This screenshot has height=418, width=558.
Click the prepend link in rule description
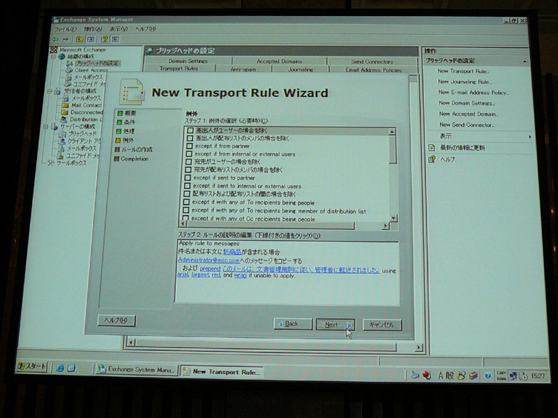[210, 269]
